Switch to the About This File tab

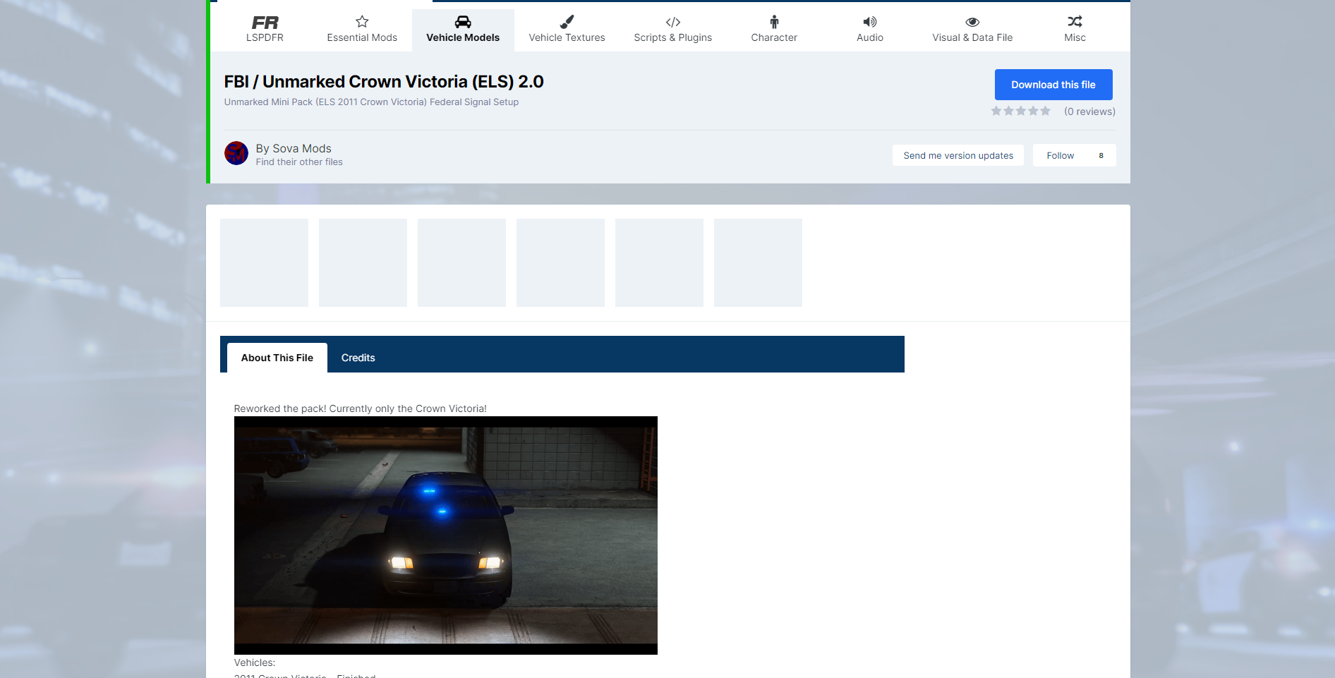[277, 358]
